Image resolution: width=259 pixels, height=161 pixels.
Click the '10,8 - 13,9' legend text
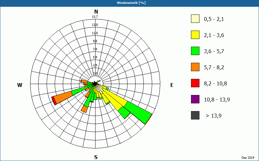(x=217, y=100)
